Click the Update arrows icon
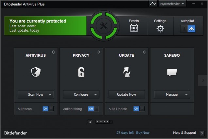Screen dimensions: 208x139 (127, 72)
